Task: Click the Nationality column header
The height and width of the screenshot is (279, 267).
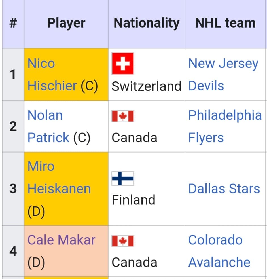Action: [x=147, y=23]
